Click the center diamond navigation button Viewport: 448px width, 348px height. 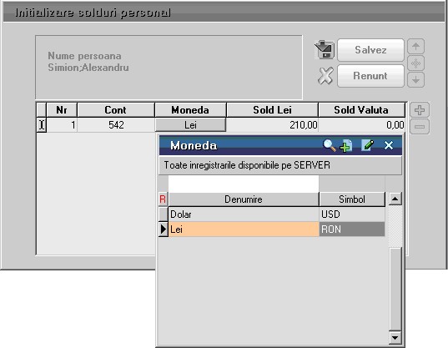point(415,63)
